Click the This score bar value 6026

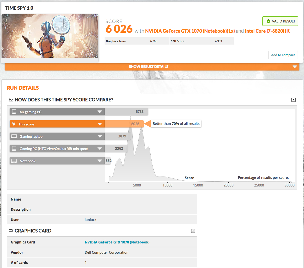click(x=135, y=124)
